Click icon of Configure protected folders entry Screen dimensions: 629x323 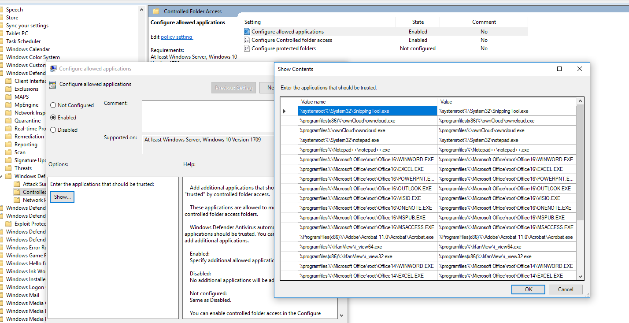247,48
